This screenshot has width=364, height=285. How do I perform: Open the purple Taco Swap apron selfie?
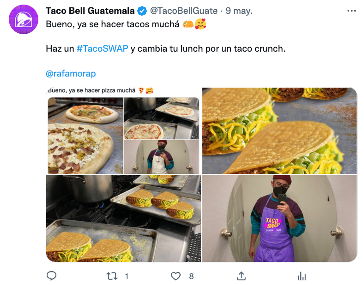point(279,219)
